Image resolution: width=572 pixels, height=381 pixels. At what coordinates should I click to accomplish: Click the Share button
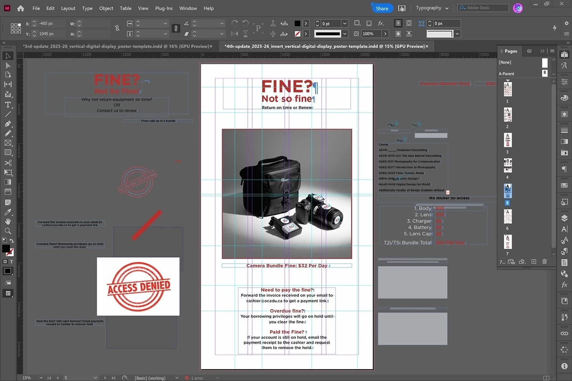pos(382,8)
